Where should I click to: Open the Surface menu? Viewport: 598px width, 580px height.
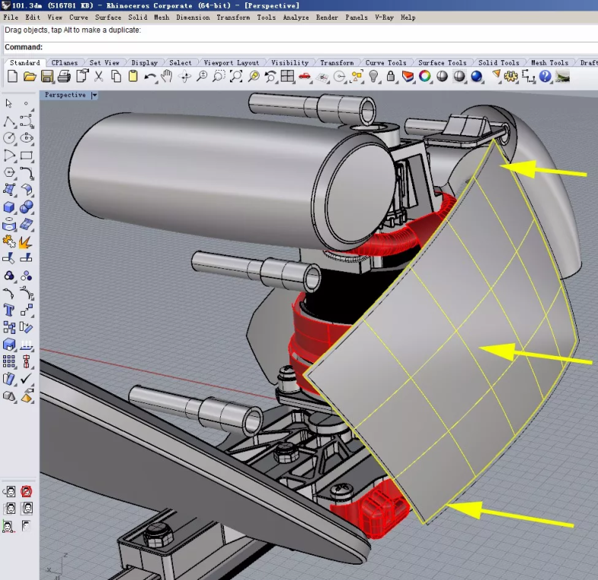(107, 17)
